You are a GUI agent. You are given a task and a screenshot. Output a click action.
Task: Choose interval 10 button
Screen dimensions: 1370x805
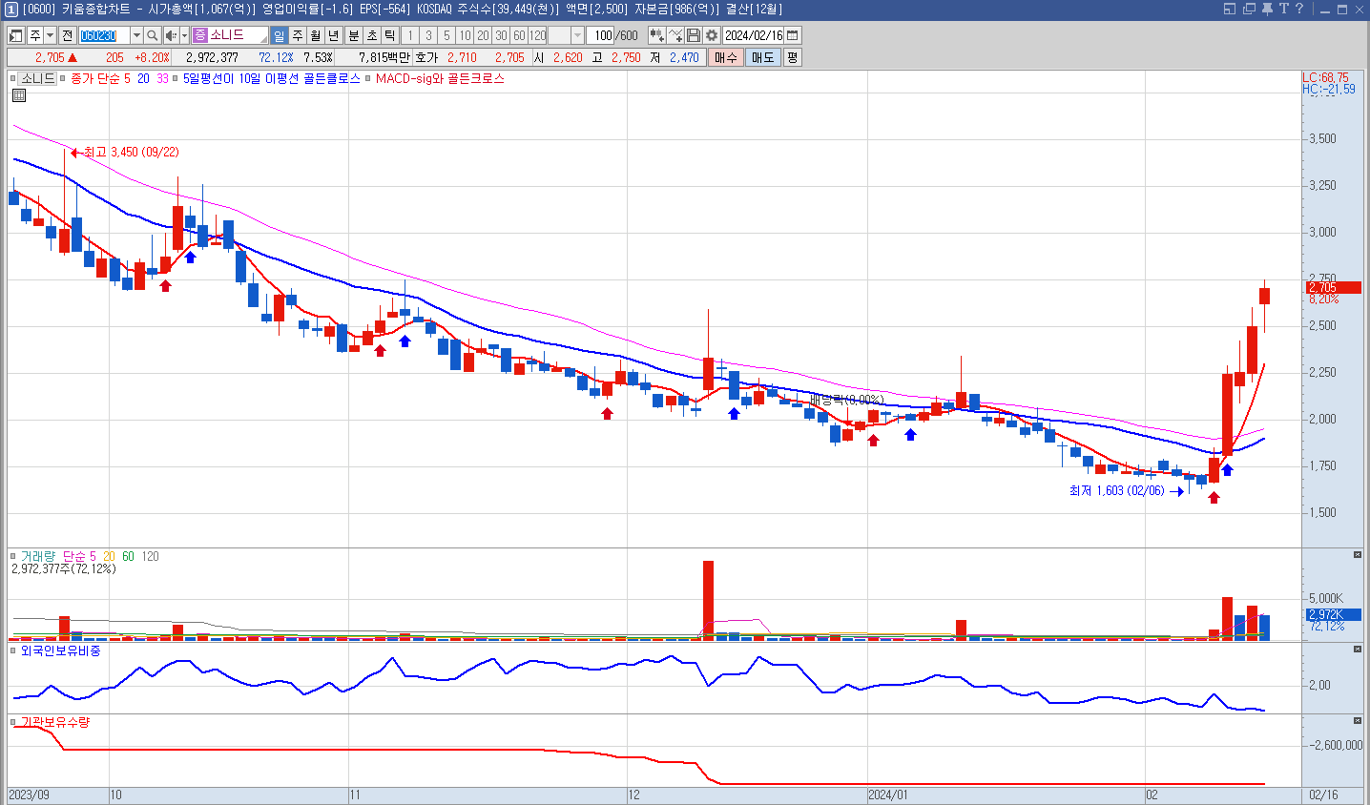(465, 35)
